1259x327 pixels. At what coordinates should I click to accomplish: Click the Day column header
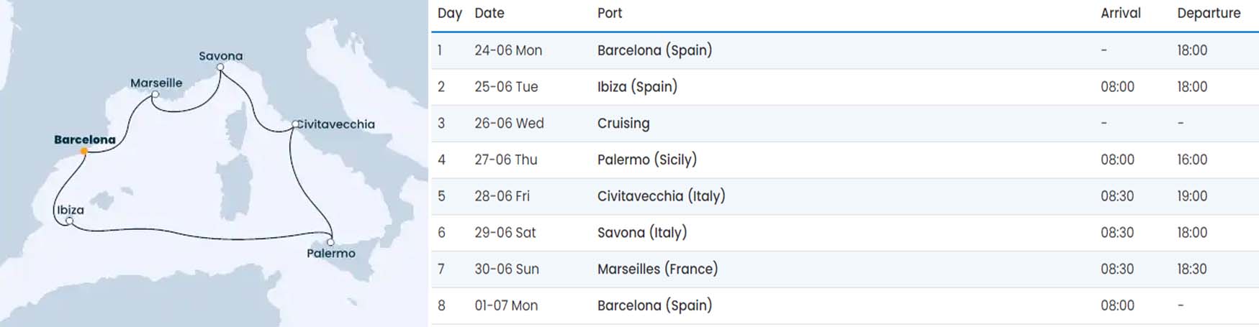[450, 13]
